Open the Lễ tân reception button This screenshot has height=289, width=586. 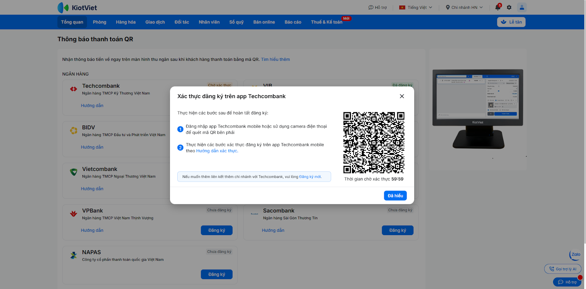(511, 22)
